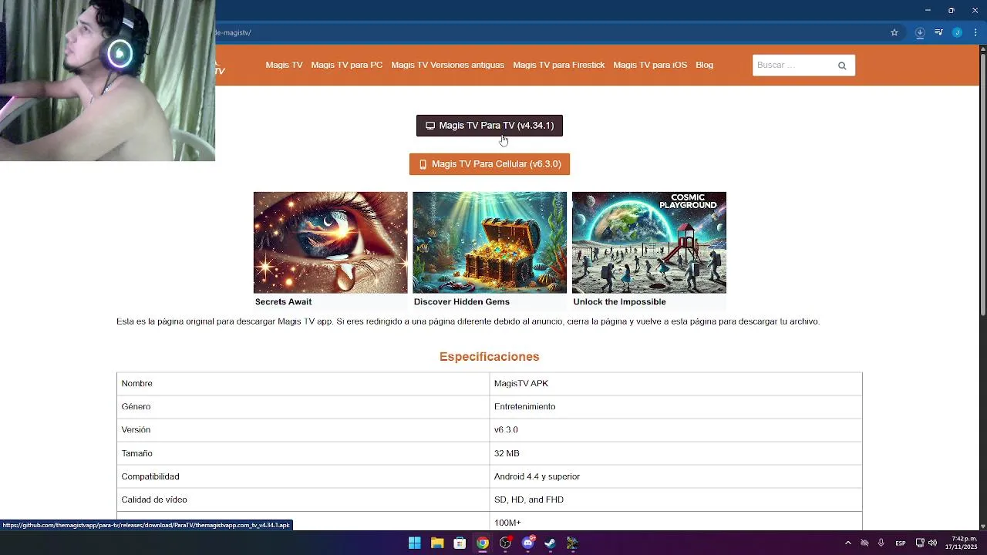This screenshot has width=987, height=555.
Task: Open Magis TV para iOS menu item
Action: click(x=650, y=65)
